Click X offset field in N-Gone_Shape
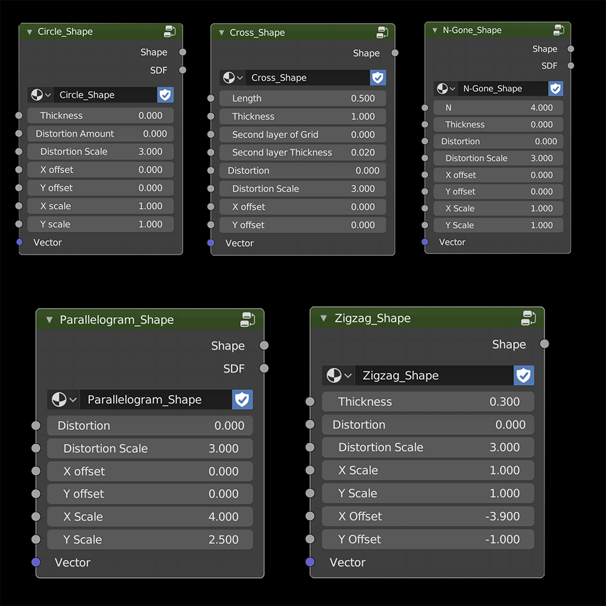The width and height of the screenshot is (606, 606). pyautogui.click(x=498, y=175)
